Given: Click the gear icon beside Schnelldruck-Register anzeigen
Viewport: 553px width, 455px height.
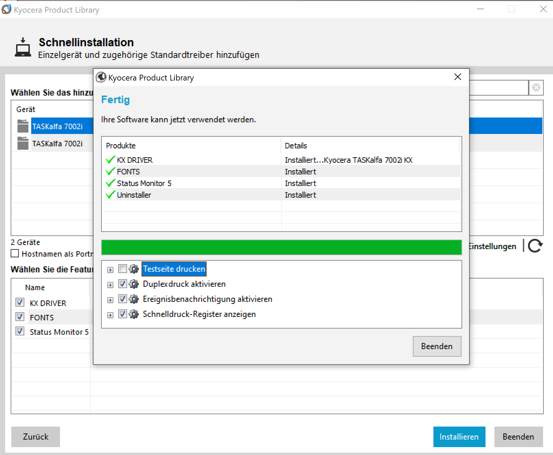Looking at the screenshot, I should (x=134, y=314).
